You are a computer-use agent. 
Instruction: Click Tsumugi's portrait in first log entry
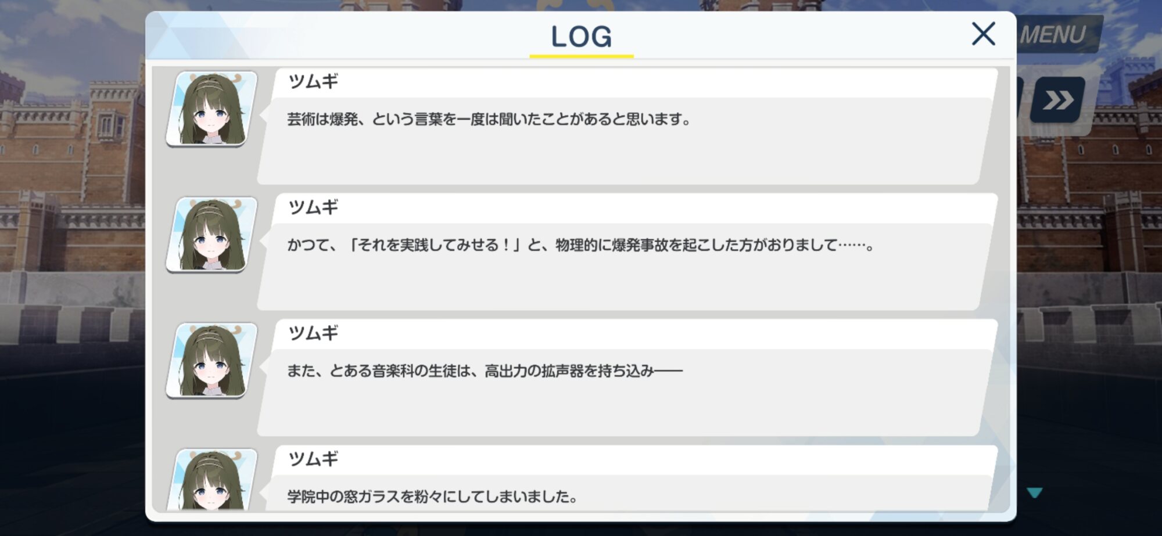[212, 109]
